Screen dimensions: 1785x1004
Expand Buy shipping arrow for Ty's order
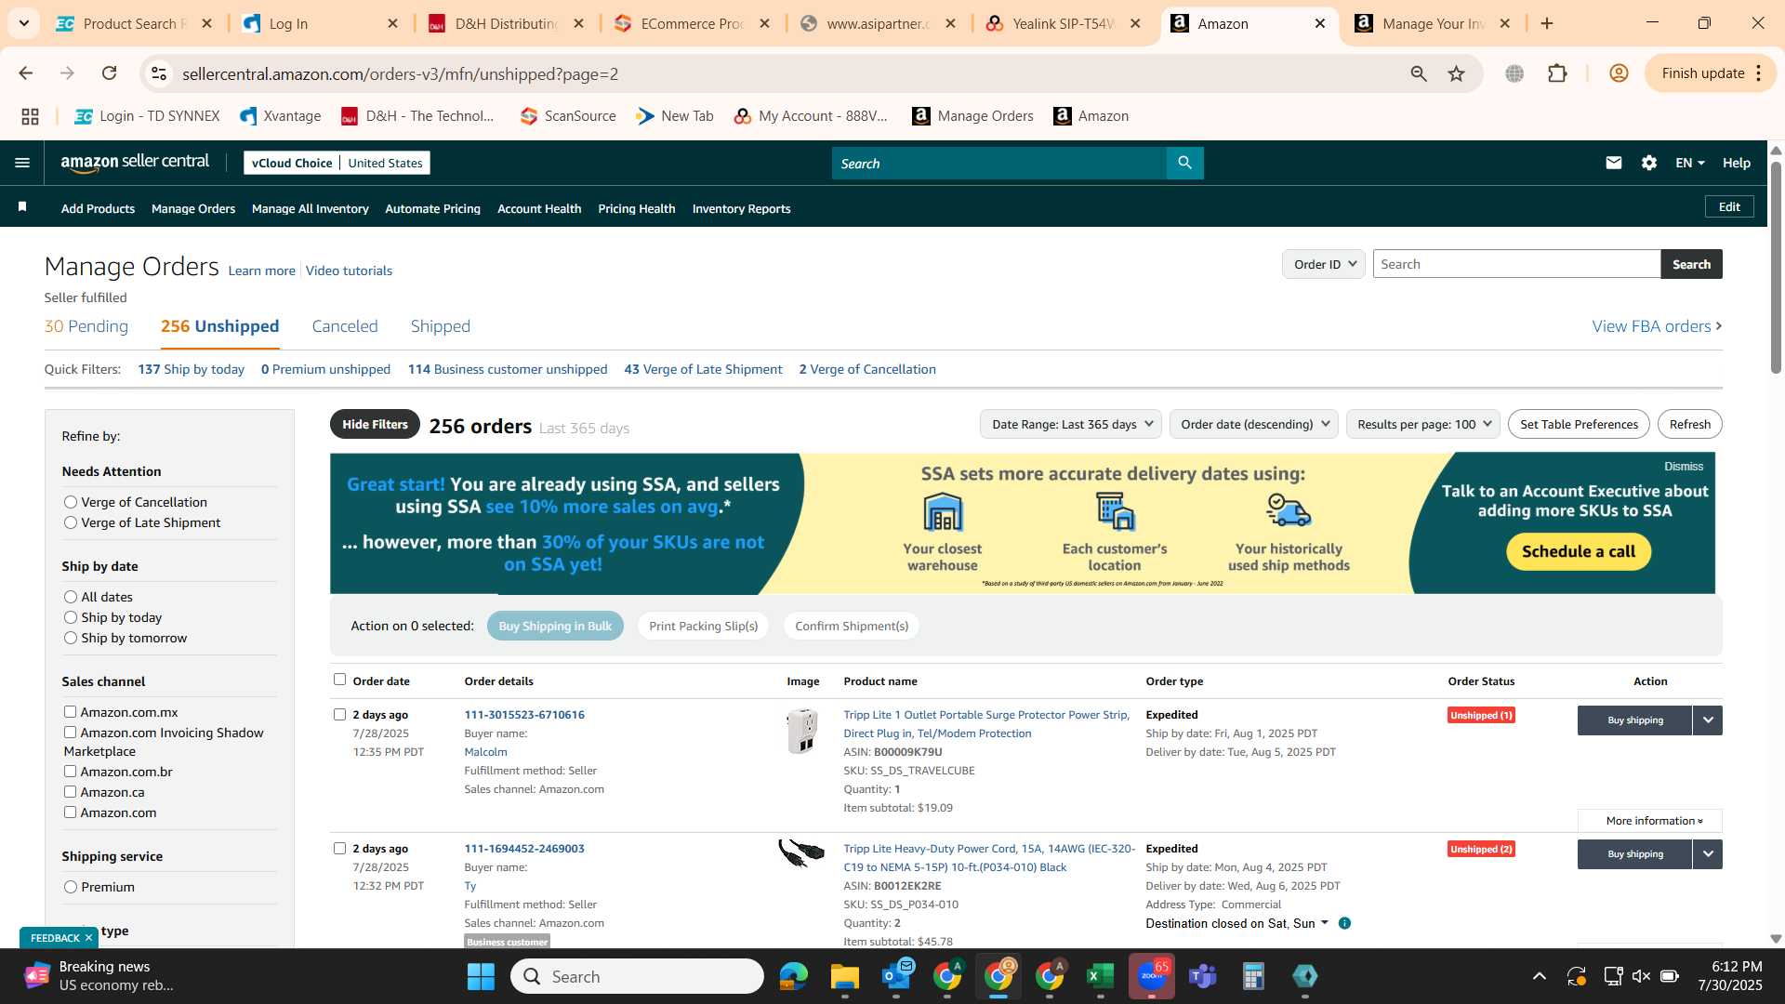[1707, 854]
